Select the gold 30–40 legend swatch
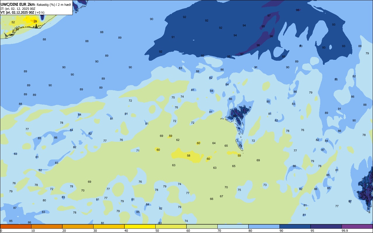Image resolution: width=373 pixels, height=233 pixels. pyautogui.click(x=109, y=226)
